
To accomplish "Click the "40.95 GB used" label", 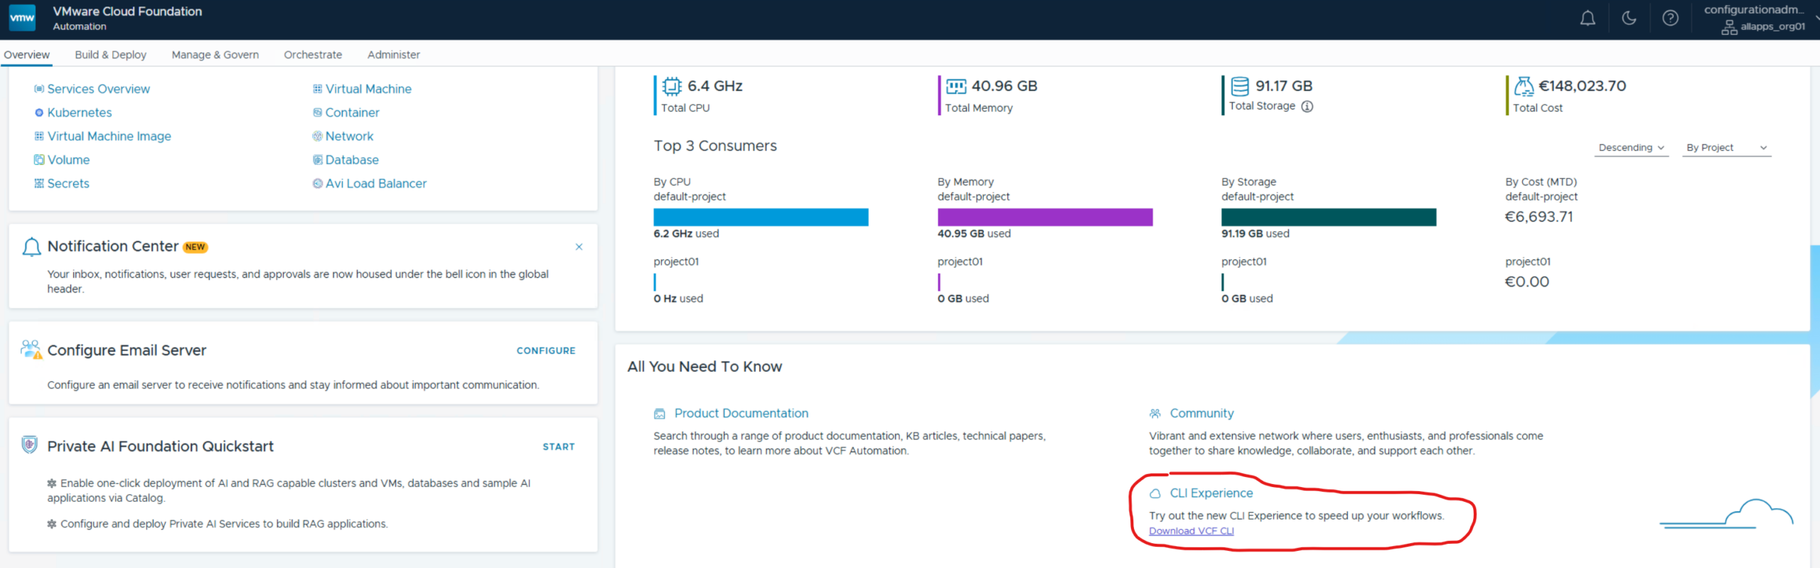I will pos(973,234).
